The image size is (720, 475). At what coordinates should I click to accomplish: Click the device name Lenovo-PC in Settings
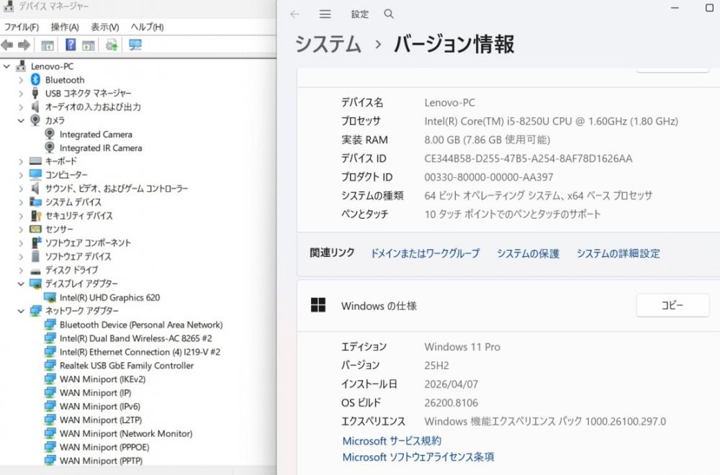(x=449, y=103)
